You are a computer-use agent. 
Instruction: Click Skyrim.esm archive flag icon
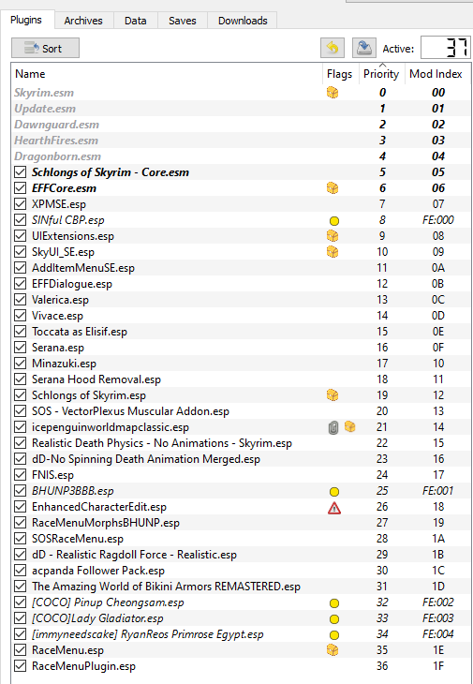coord(333,93)
